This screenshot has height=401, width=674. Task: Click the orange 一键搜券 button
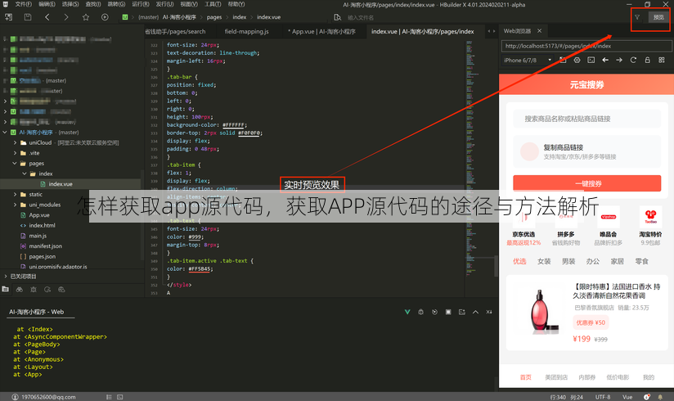tap(586, 183)
